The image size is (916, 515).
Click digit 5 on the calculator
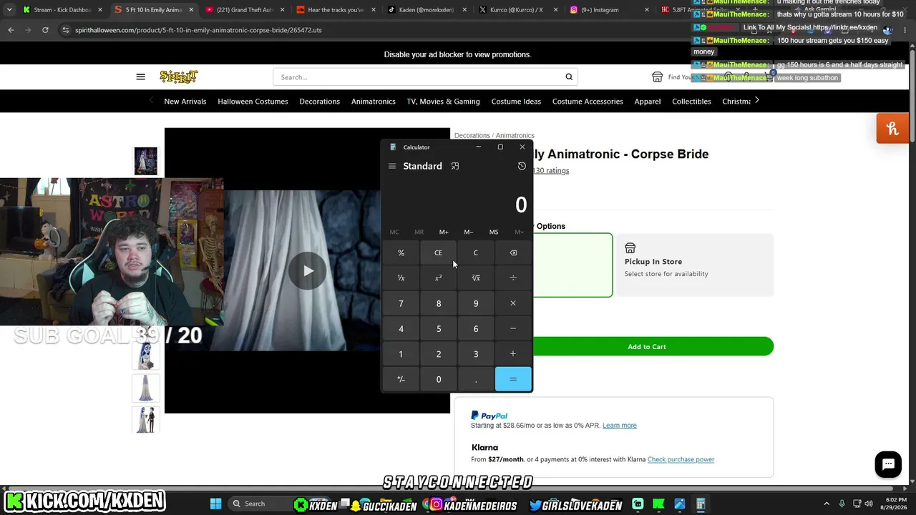pos(438,328)
